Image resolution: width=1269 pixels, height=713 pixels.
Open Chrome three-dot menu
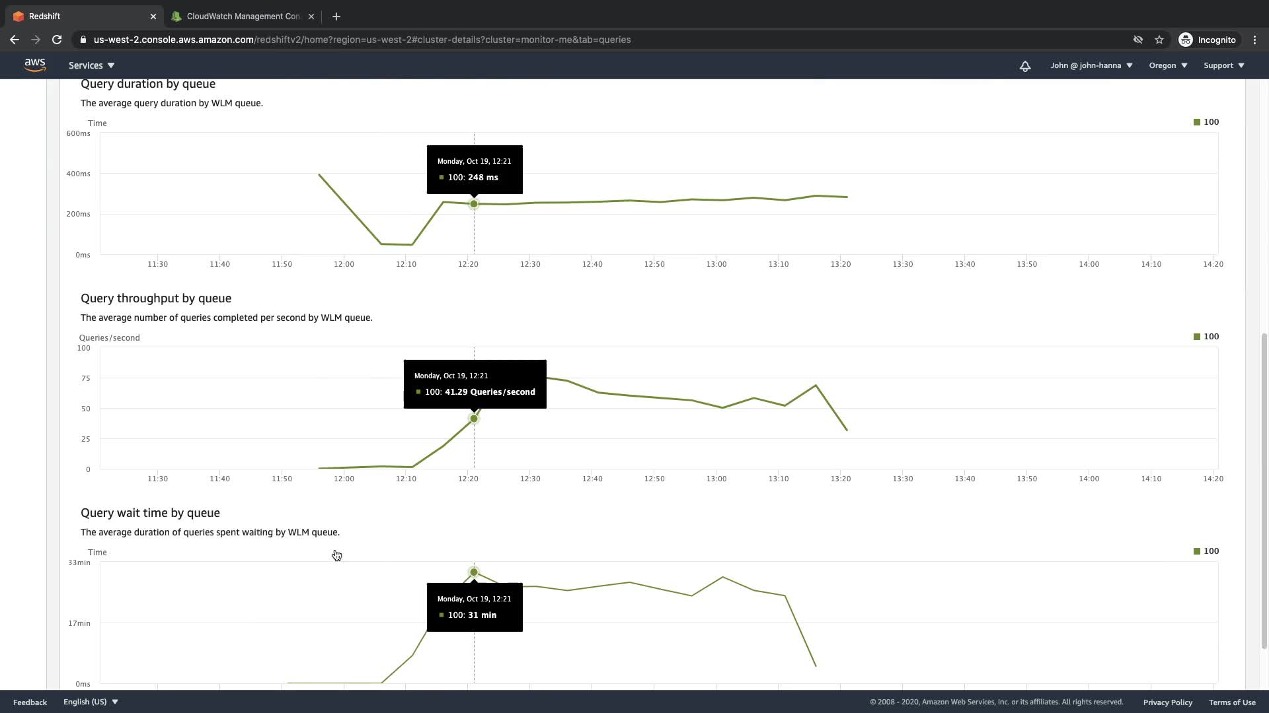1254,40
